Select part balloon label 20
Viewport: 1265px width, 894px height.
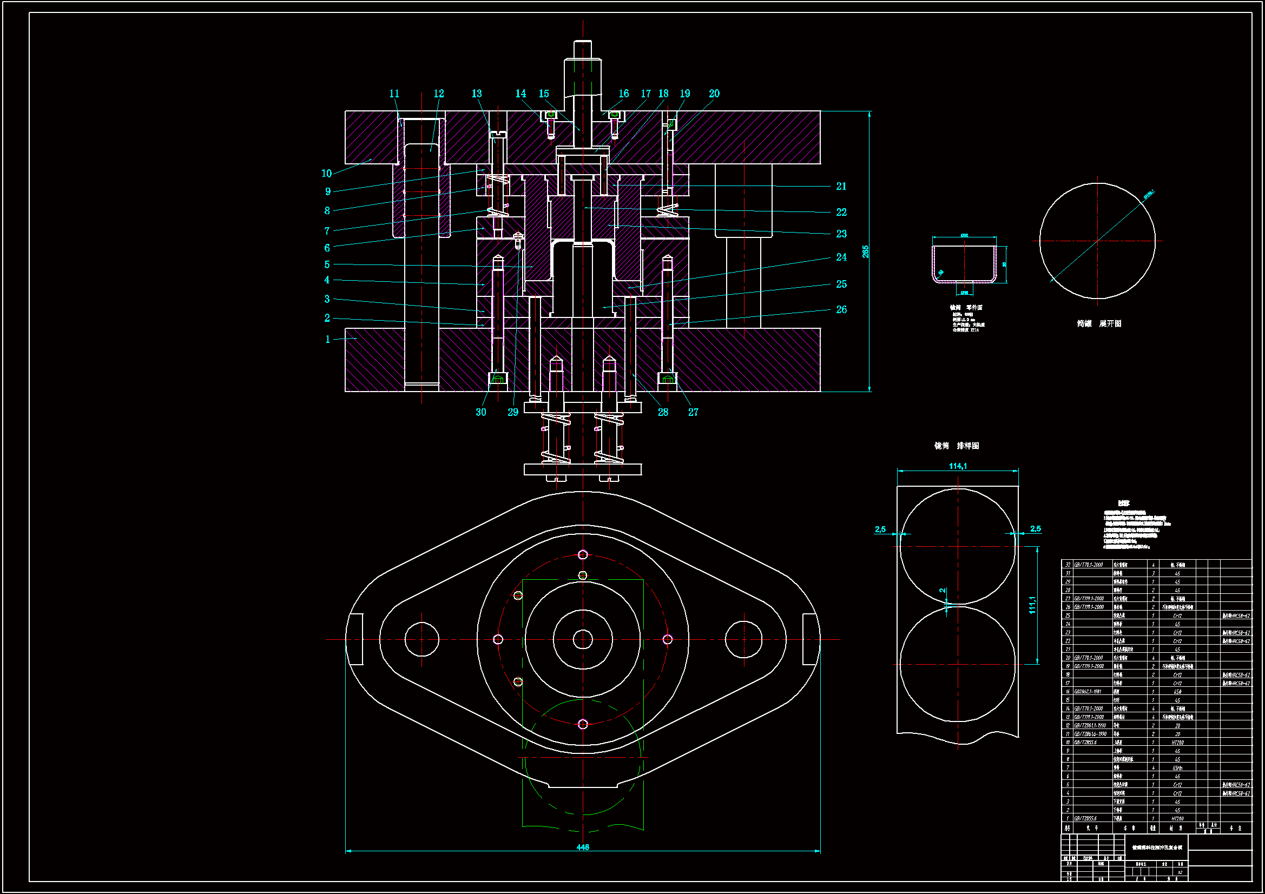click(714, 94)
